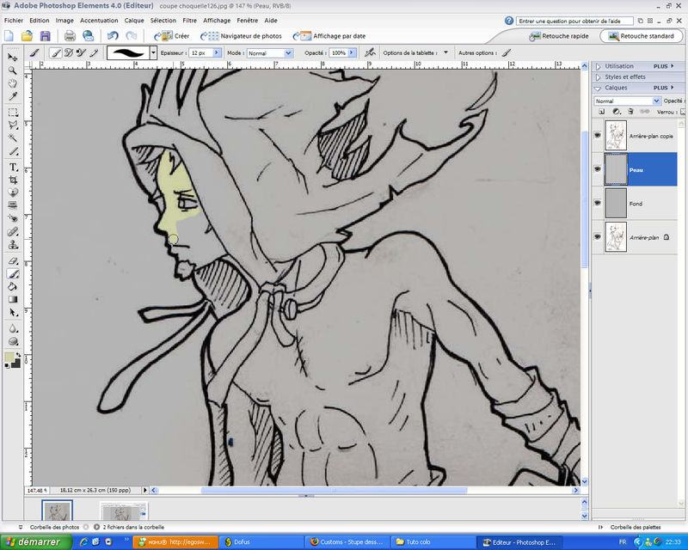Select the Move tool

[13, 57]
